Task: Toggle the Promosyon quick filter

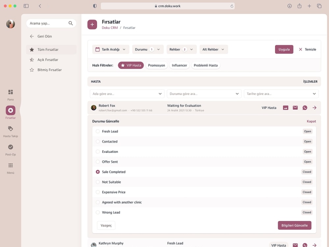Action: (x=157, y=65)
